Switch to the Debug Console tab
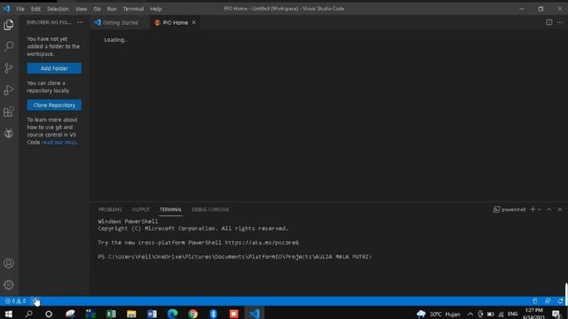 (x=210, y=209)
